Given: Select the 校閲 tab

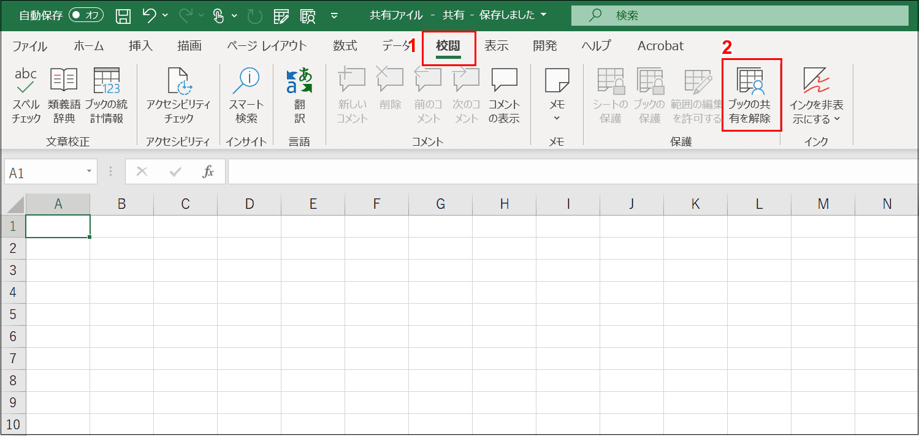Looking at the screenshot, I should point(448,46).
